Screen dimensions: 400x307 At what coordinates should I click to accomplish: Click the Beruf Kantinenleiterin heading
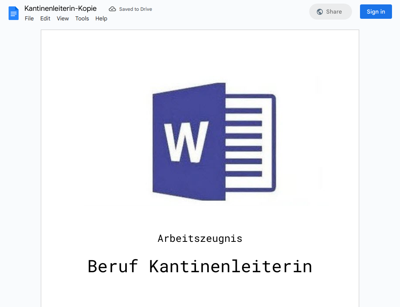click(x=200, y=267)
